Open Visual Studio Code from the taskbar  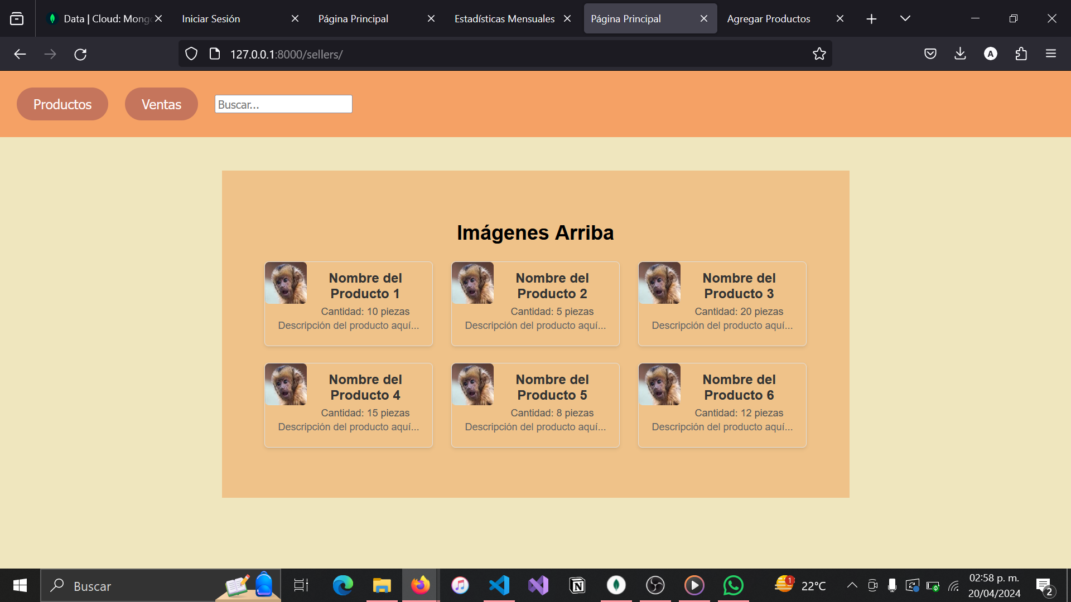(499, 585)
